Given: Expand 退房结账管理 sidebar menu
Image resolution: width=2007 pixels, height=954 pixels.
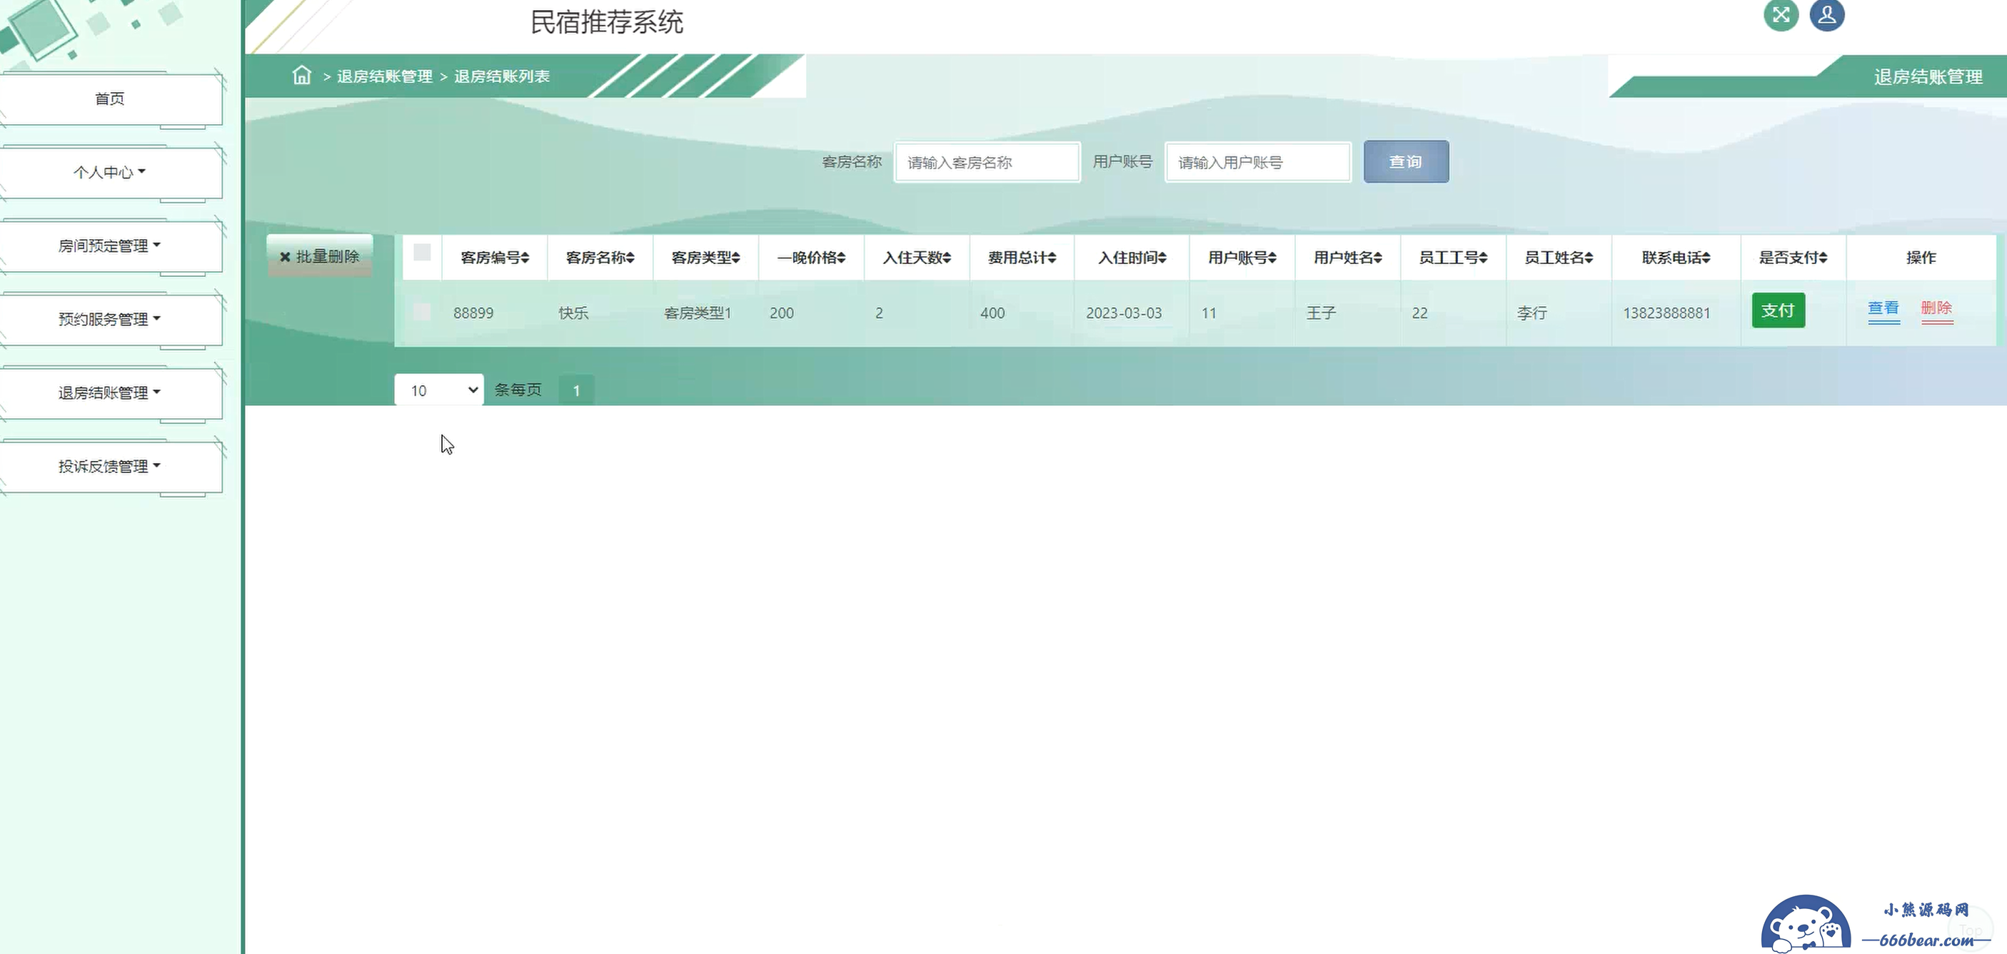Looking at the screenshot, I should point(110,393).
